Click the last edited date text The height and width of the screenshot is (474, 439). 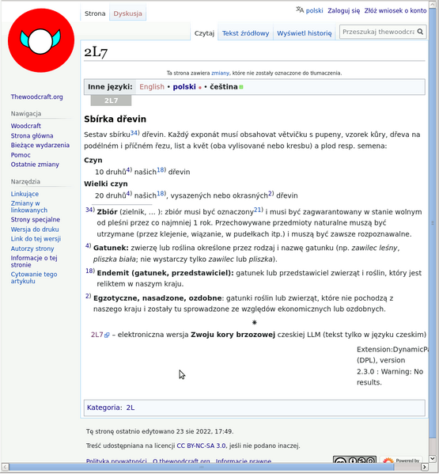(160, 431)
